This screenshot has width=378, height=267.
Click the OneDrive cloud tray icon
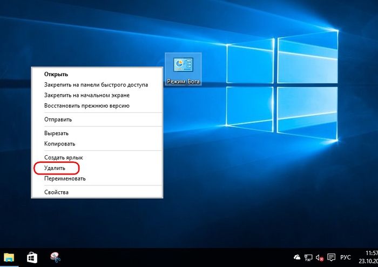point(297,257)
